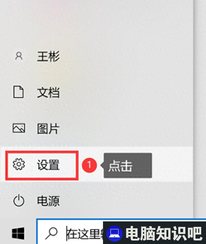Click the 电脑知识吧 watermark text
The width and height of the screenshot is (206, 244).
163,233
